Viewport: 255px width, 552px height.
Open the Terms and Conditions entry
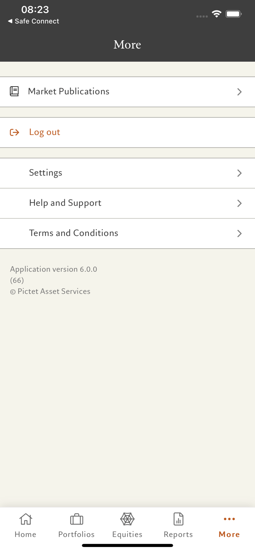[74, 233]
